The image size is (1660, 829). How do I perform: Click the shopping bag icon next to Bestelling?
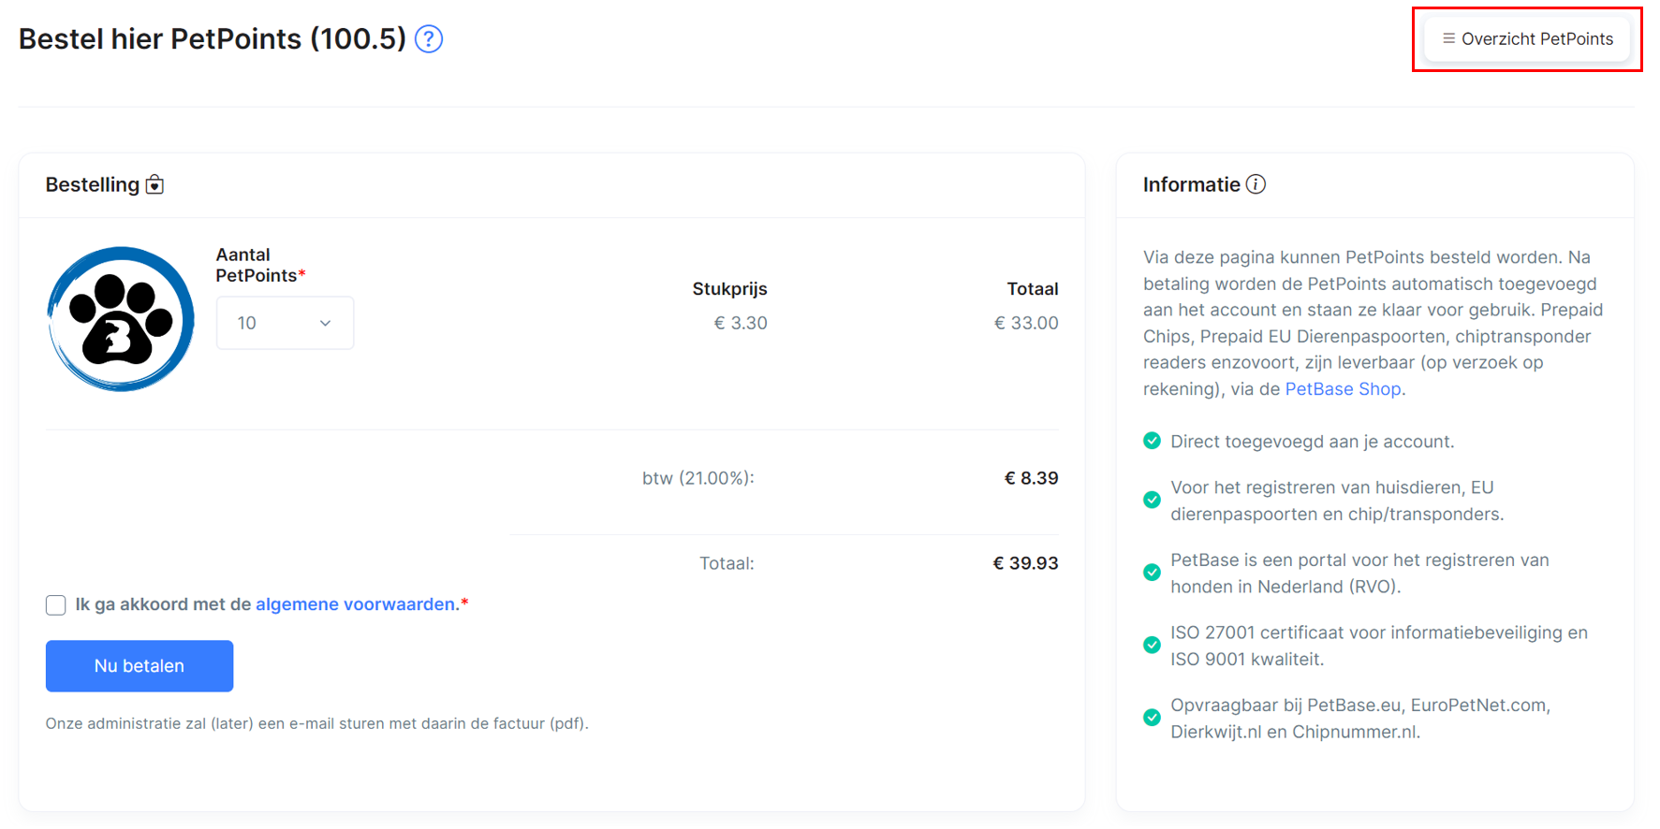click(155, 184)
